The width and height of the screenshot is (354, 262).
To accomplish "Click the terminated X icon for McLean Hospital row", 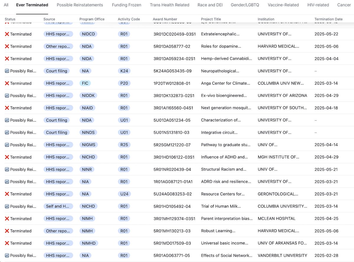I will coord(7,219).
